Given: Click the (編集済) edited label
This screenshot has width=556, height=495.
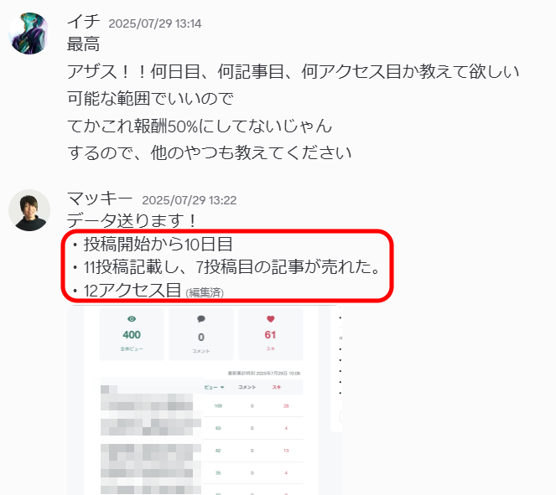Looking at the screenshot, I should coord(205,292).
